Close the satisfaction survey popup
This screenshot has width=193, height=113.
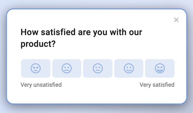176,20
